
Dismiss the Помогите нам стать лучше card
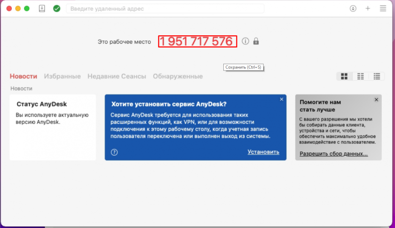click(376, 100)
